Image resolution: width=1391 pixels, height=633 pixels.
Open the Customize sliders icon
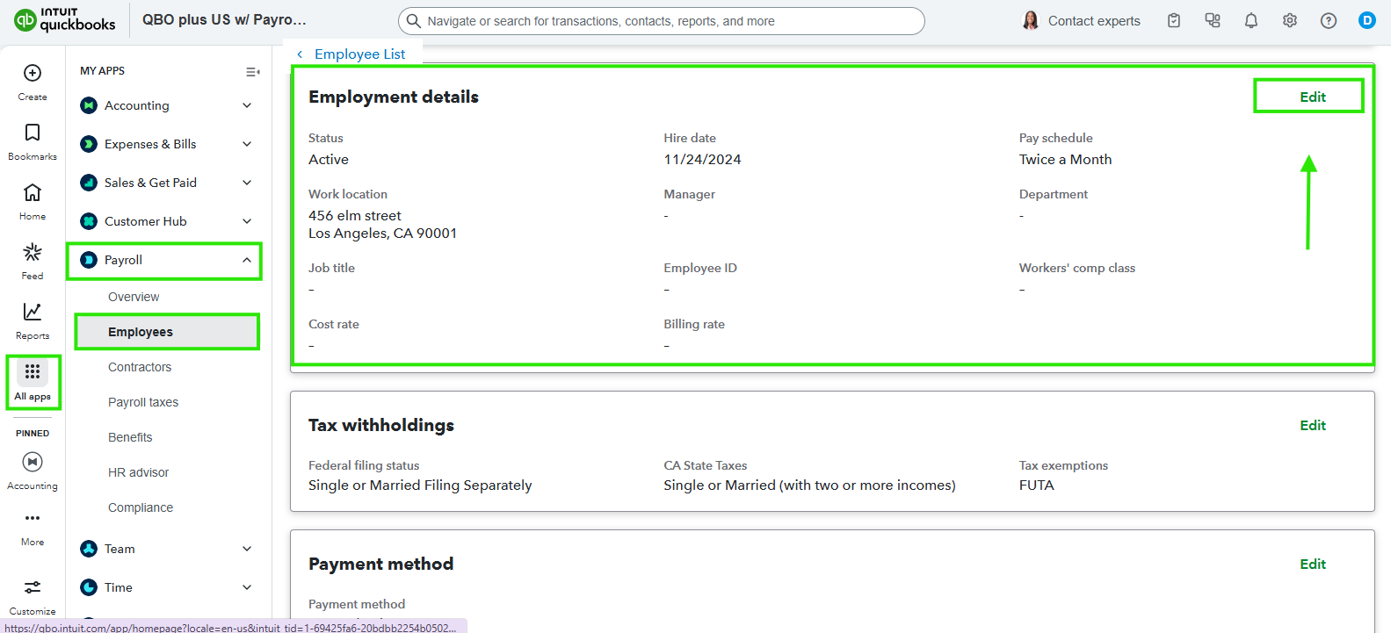33,587
